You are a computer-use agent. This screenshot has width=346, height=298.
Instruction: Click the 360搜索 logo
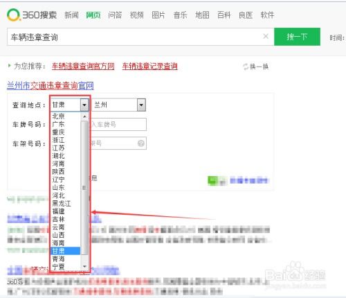tap(32, 15)
